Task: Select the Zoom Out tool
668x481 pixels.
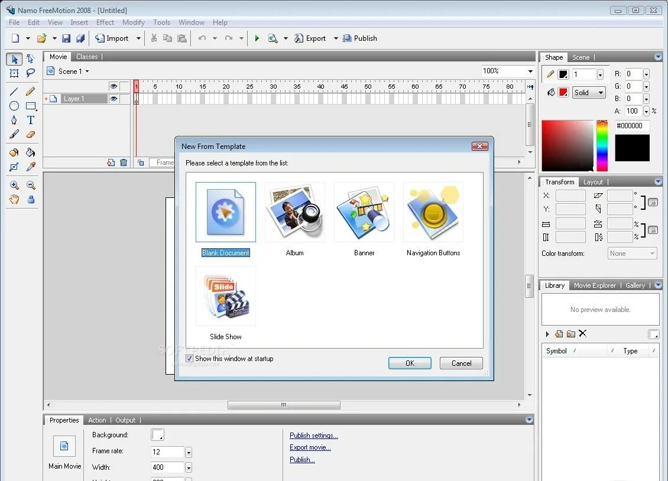Action: 30,185
